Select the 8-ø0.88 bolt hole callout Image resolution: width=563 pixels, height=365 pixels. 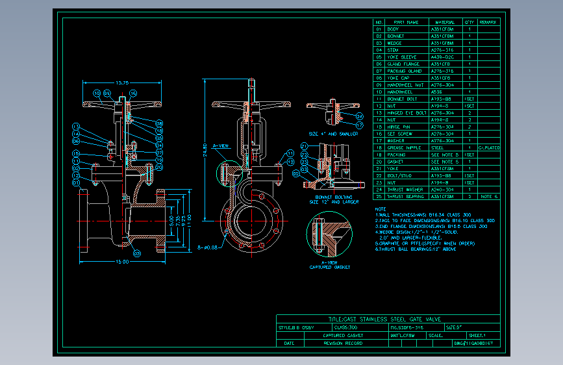coord(208,247)
